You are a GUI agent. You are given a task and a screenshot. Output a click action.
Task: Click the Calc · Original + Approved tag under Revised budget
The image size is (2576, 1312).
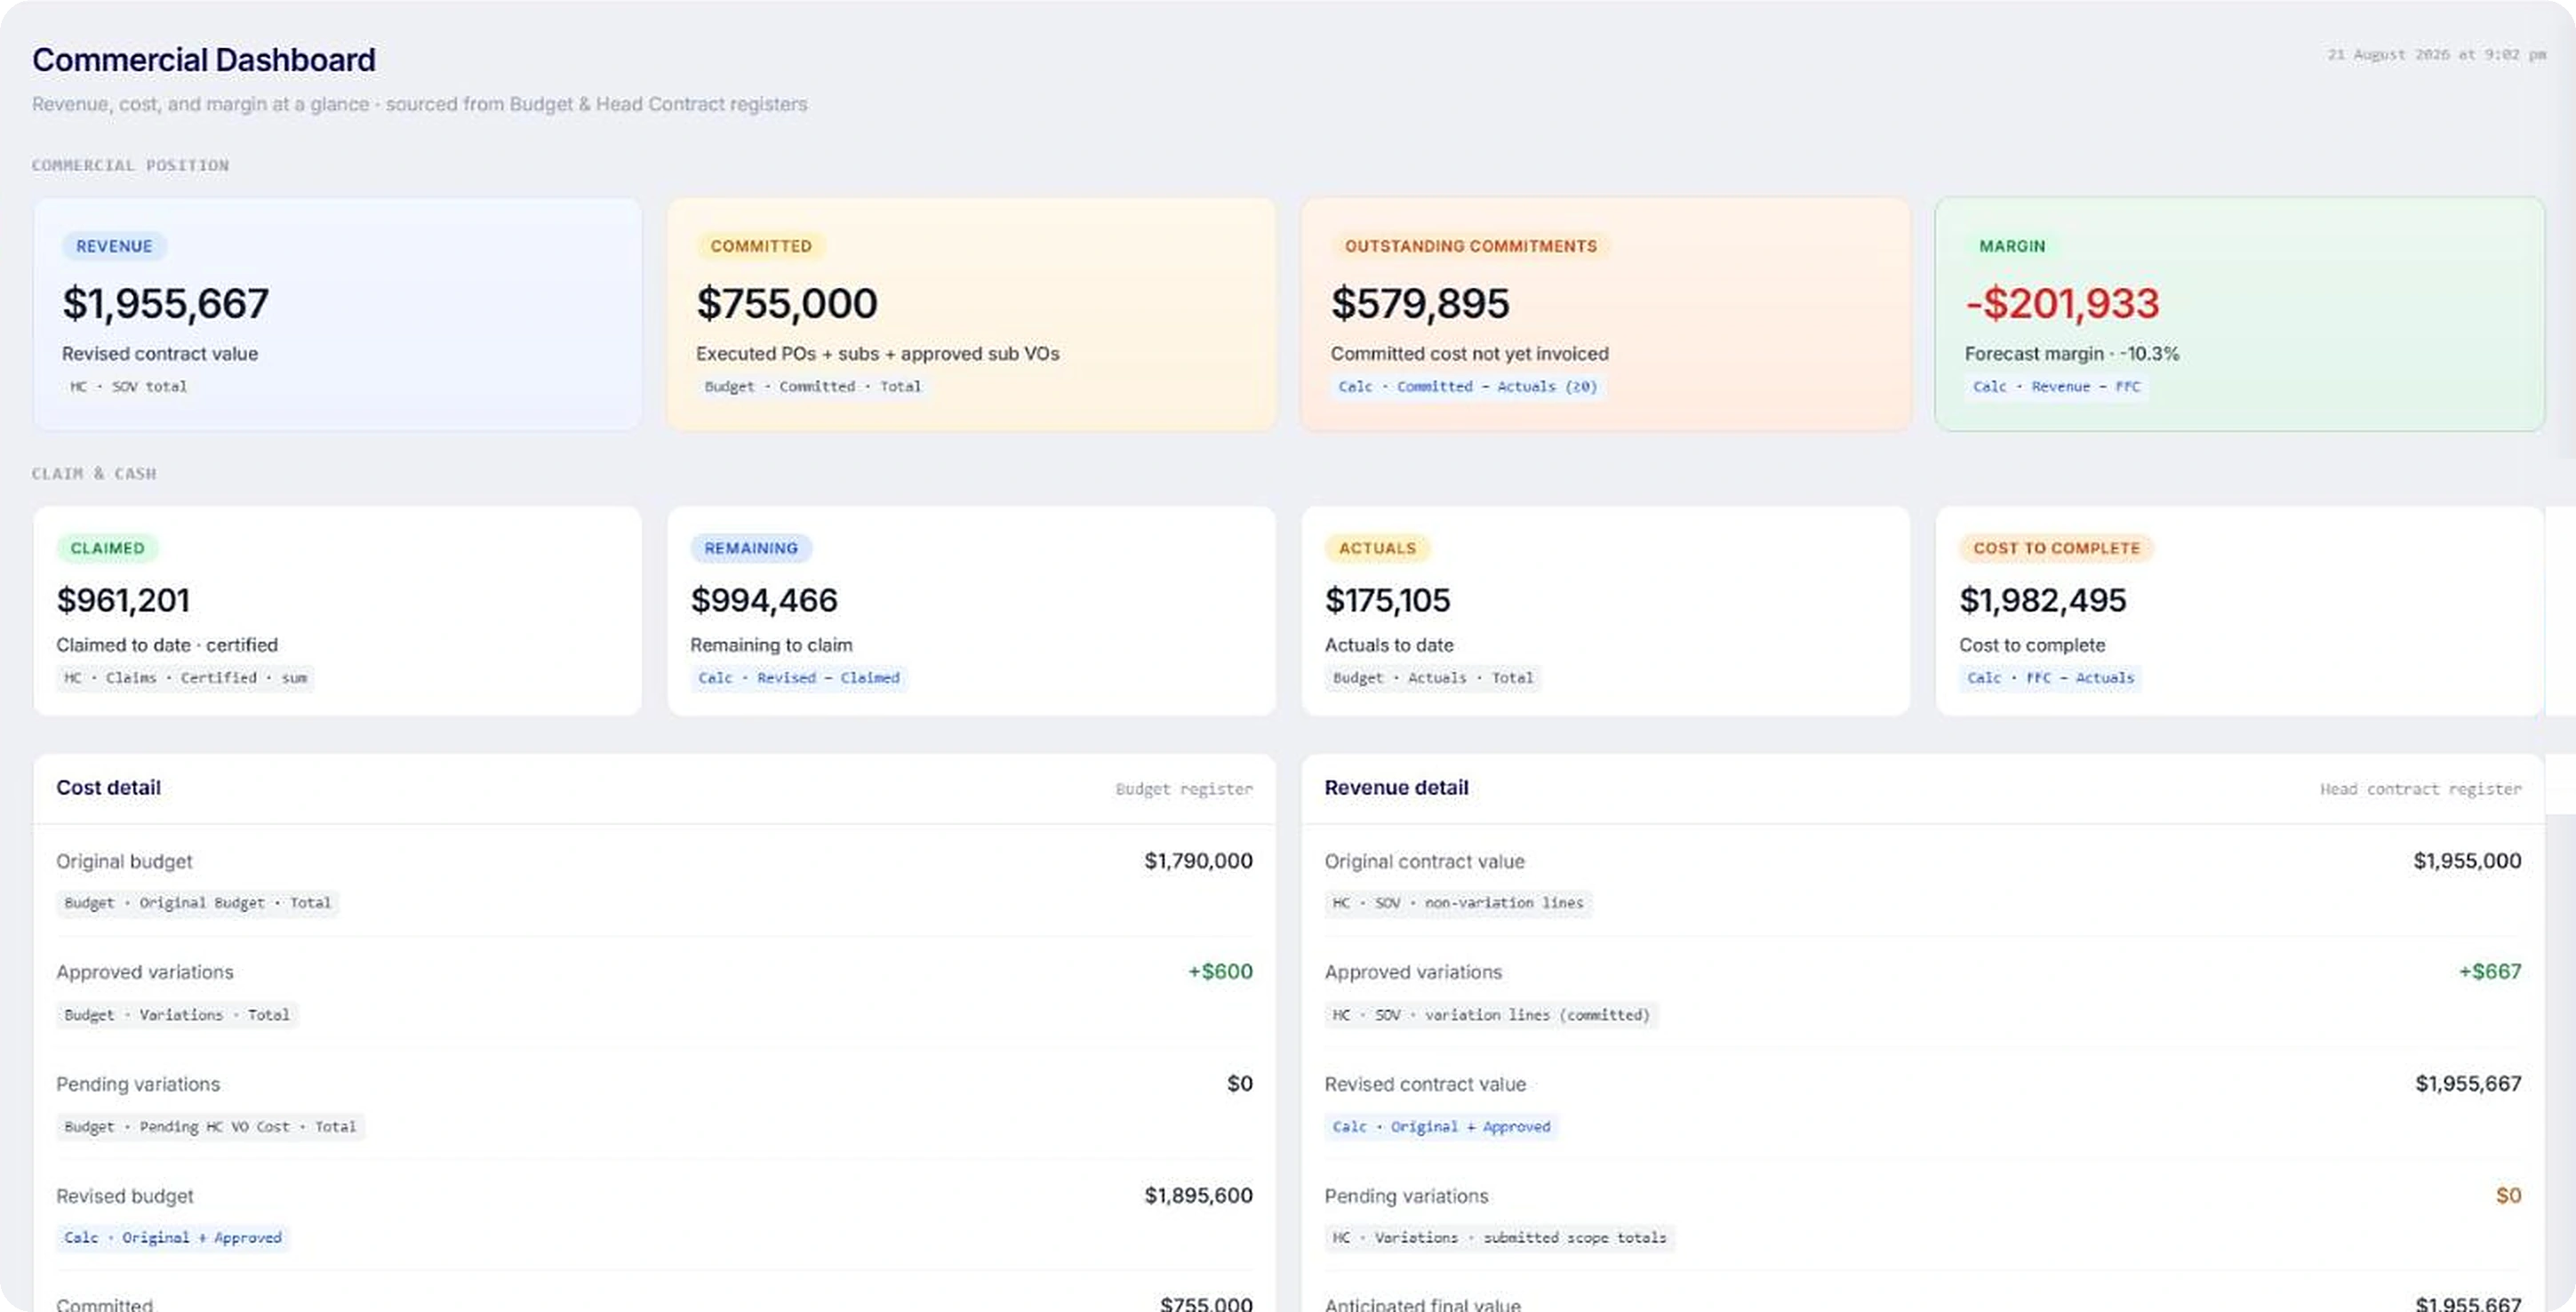(x=173, y=1238)
